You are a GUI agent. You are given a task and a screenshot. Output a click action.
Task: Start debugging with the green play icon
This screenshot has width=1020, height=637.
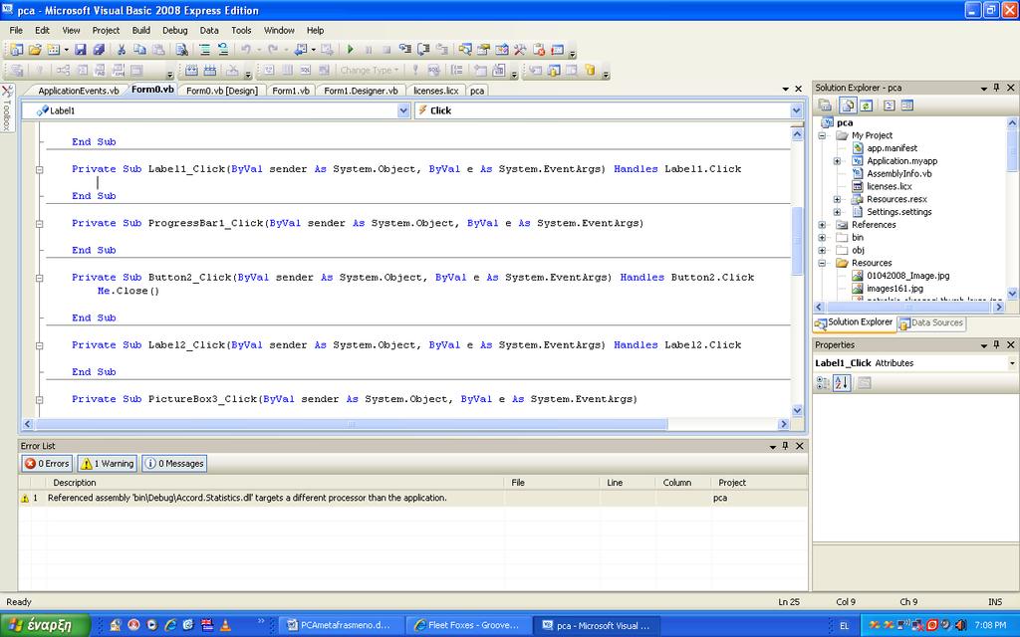(x=350, y=50)
